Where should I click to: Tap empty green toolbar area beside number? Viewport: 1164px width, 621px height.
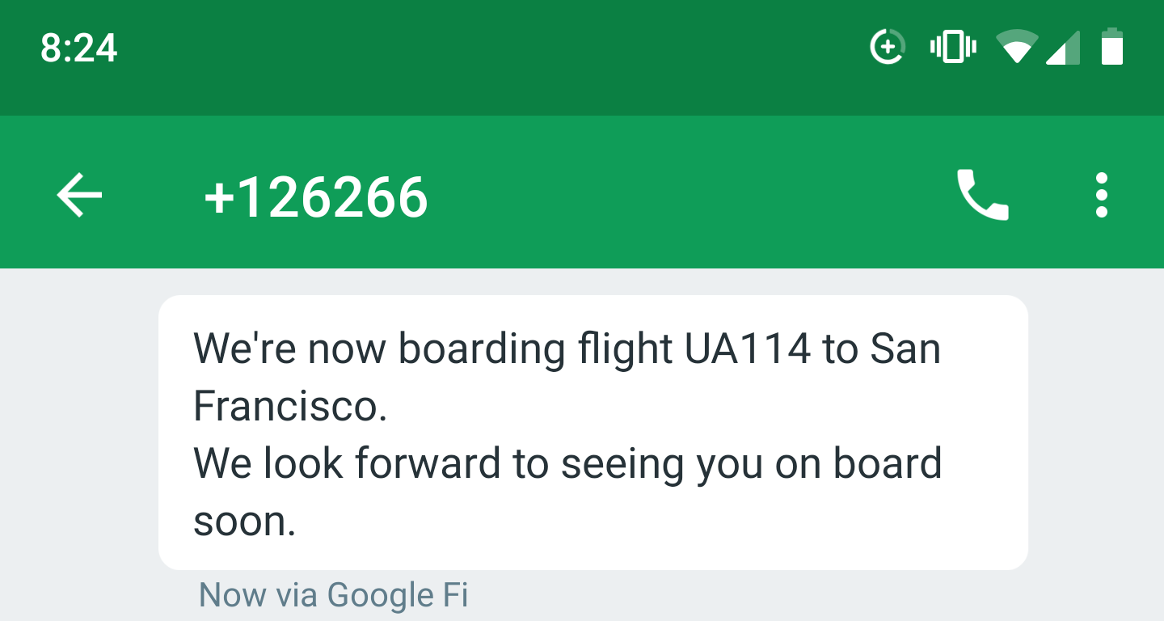[x=687, y=196]
